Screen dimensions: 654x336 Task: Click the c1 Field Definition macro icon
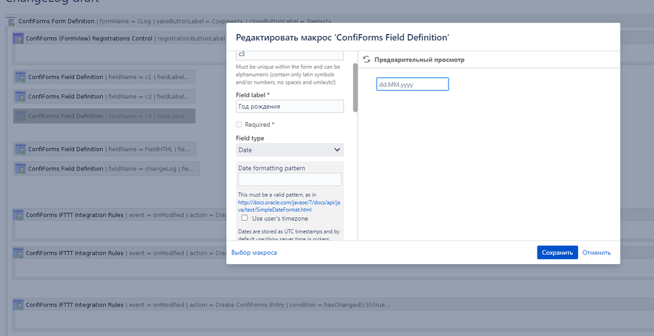click(20, 77)
